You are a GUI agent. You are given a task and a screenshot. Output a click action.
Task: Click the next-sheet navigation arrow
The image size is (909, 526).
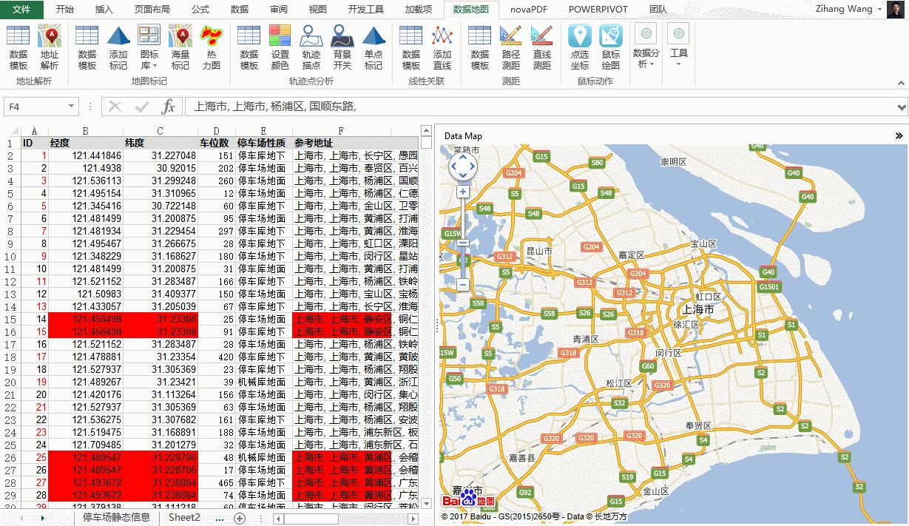42,518
